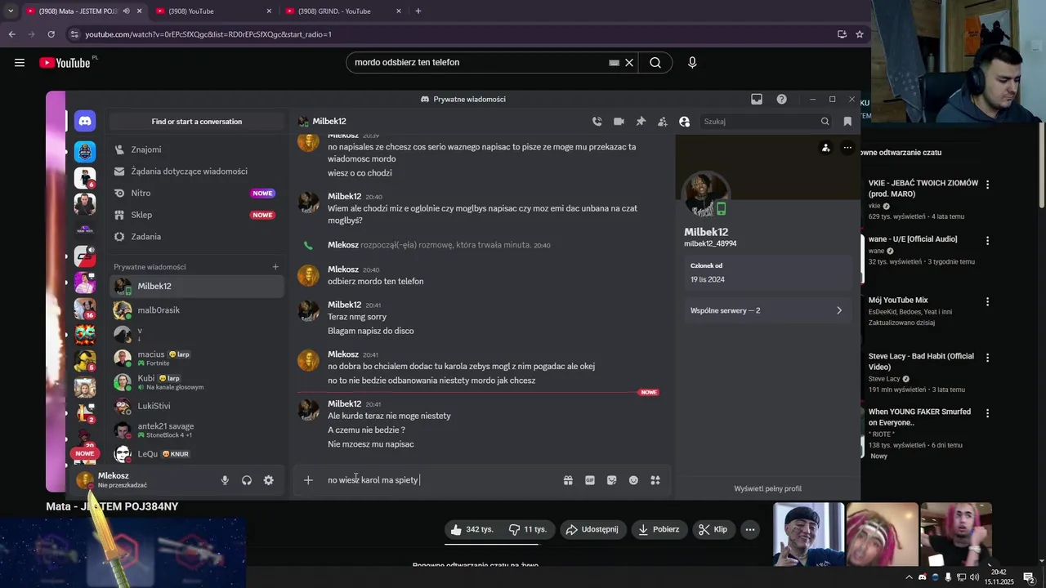Mute the Discord microphone
Screen dimensions: 1046x588
point(225,480)
